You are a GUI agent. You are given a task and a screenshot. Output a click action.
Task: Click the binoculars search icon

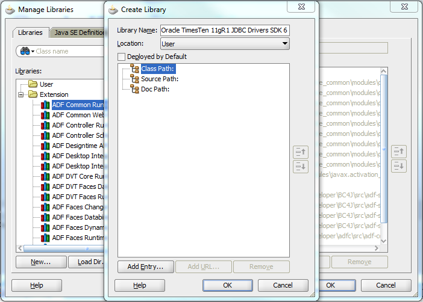(25, 51)
